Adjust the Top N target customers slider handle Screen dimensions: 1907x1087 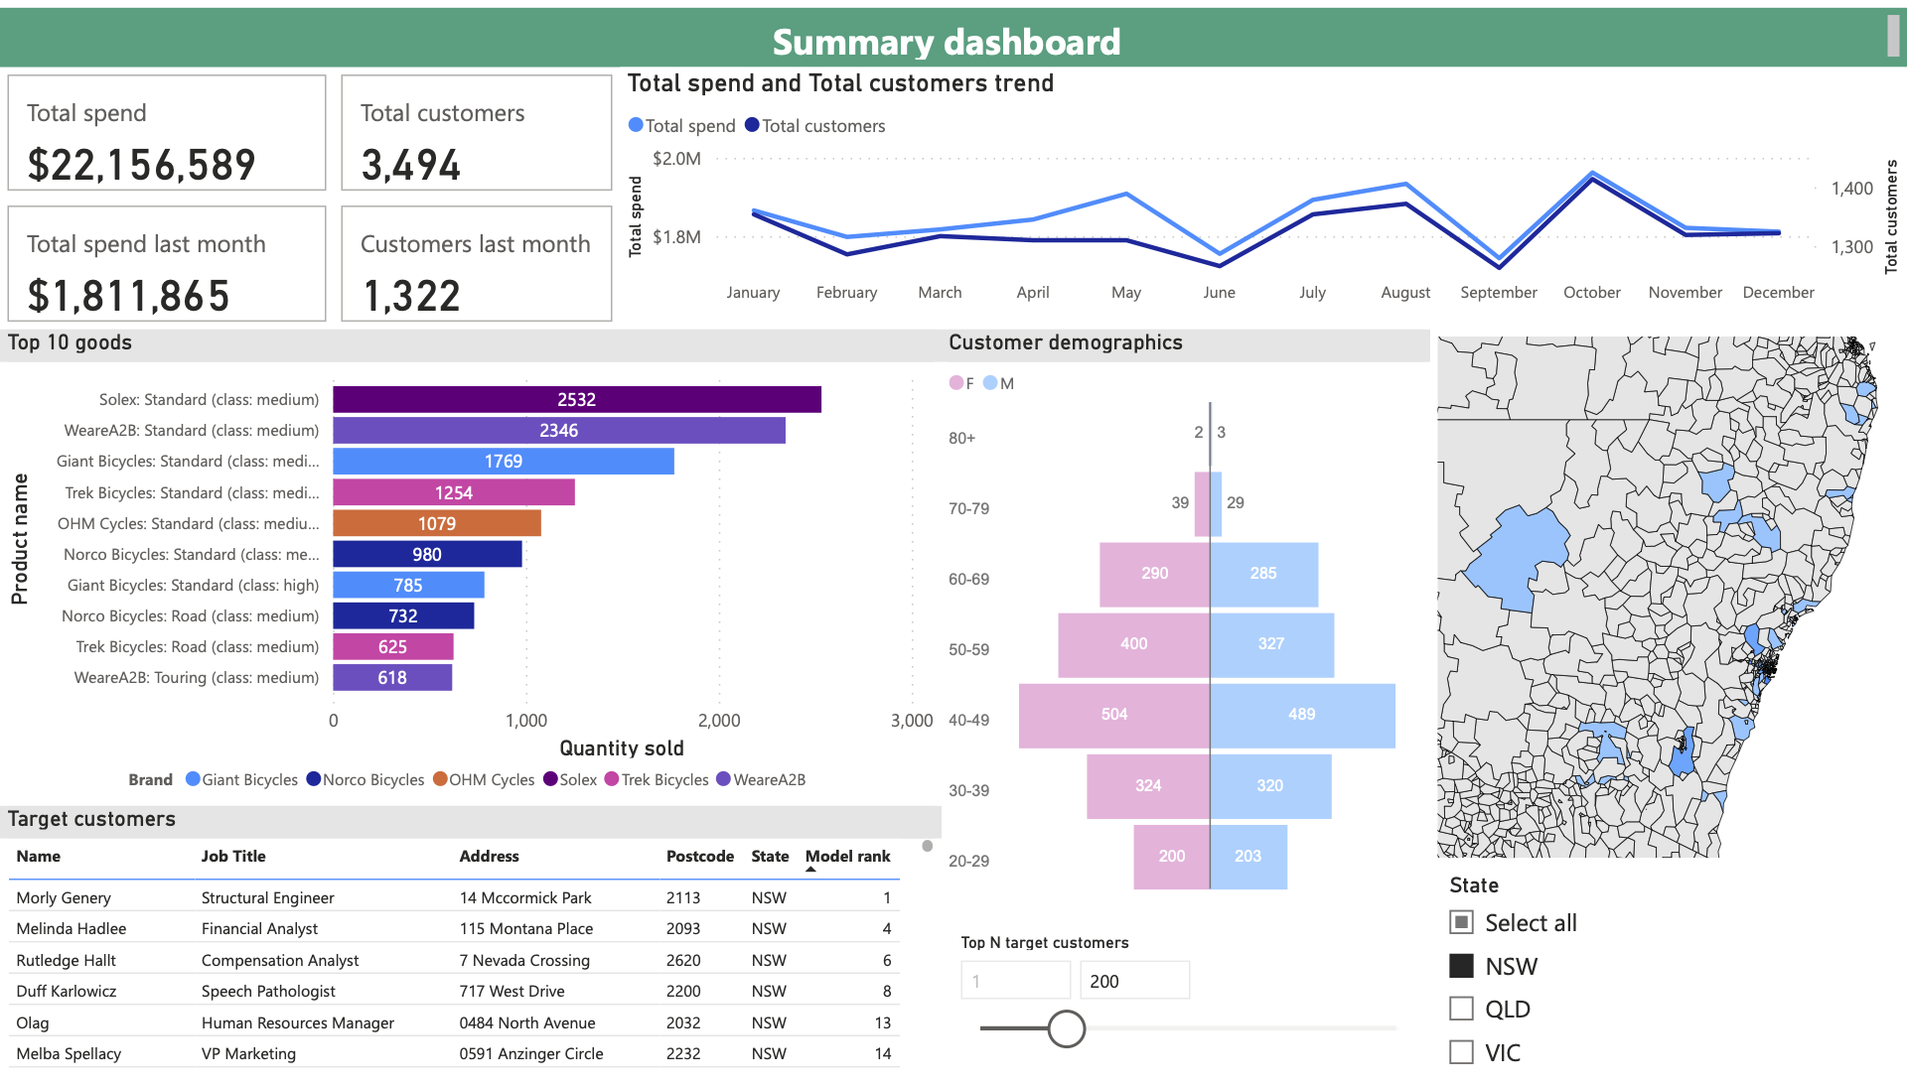(1066, 1028)
